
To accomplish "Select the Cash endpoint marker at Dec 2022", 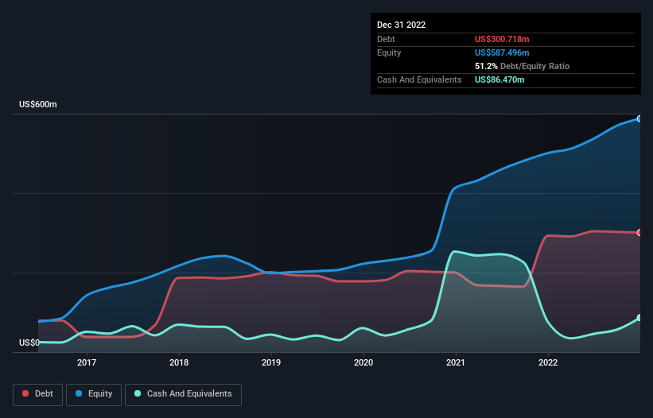I will tap(639, 318).
